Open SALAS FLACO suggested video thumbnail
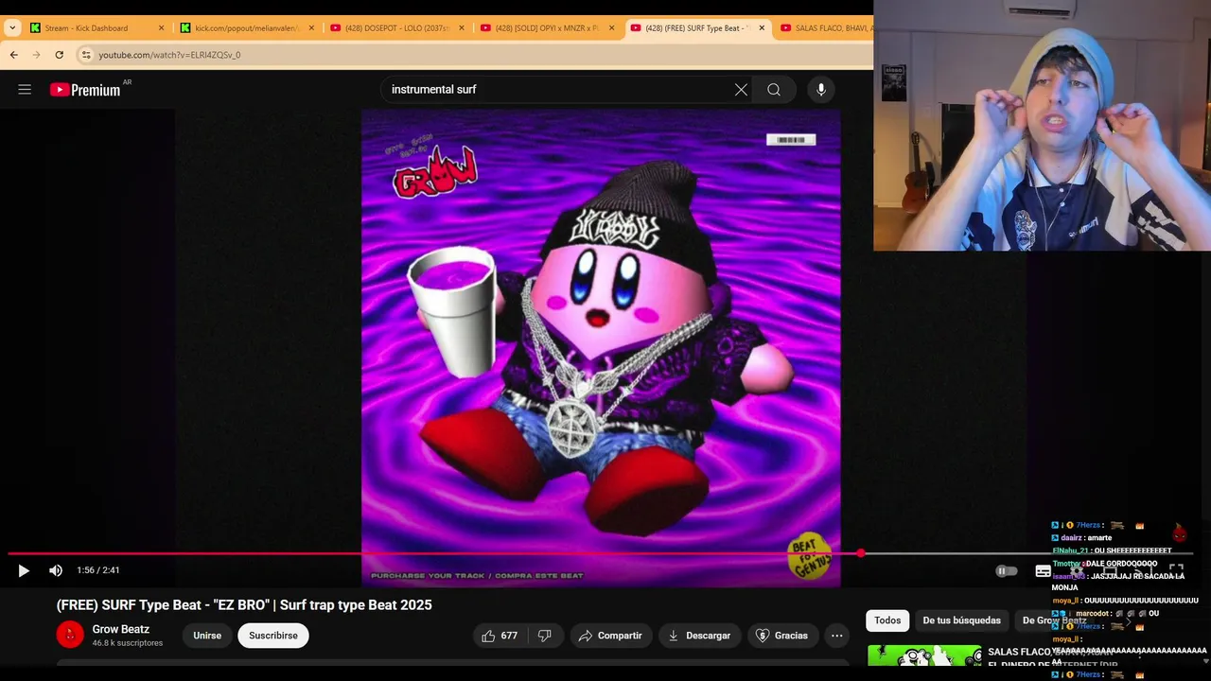 pos(924,655)
